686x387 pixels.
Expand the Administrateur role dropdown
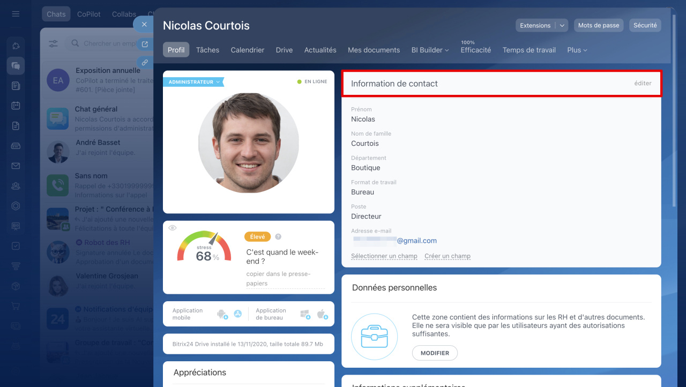pyautogui.click(x=194, y=82)
